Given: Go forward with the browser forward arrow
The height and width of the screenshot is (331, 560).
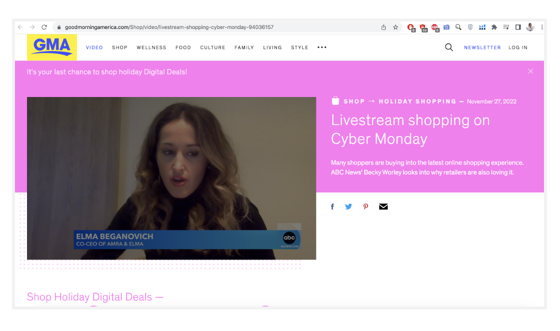Looking at the screenshot, I should point(32,27).
